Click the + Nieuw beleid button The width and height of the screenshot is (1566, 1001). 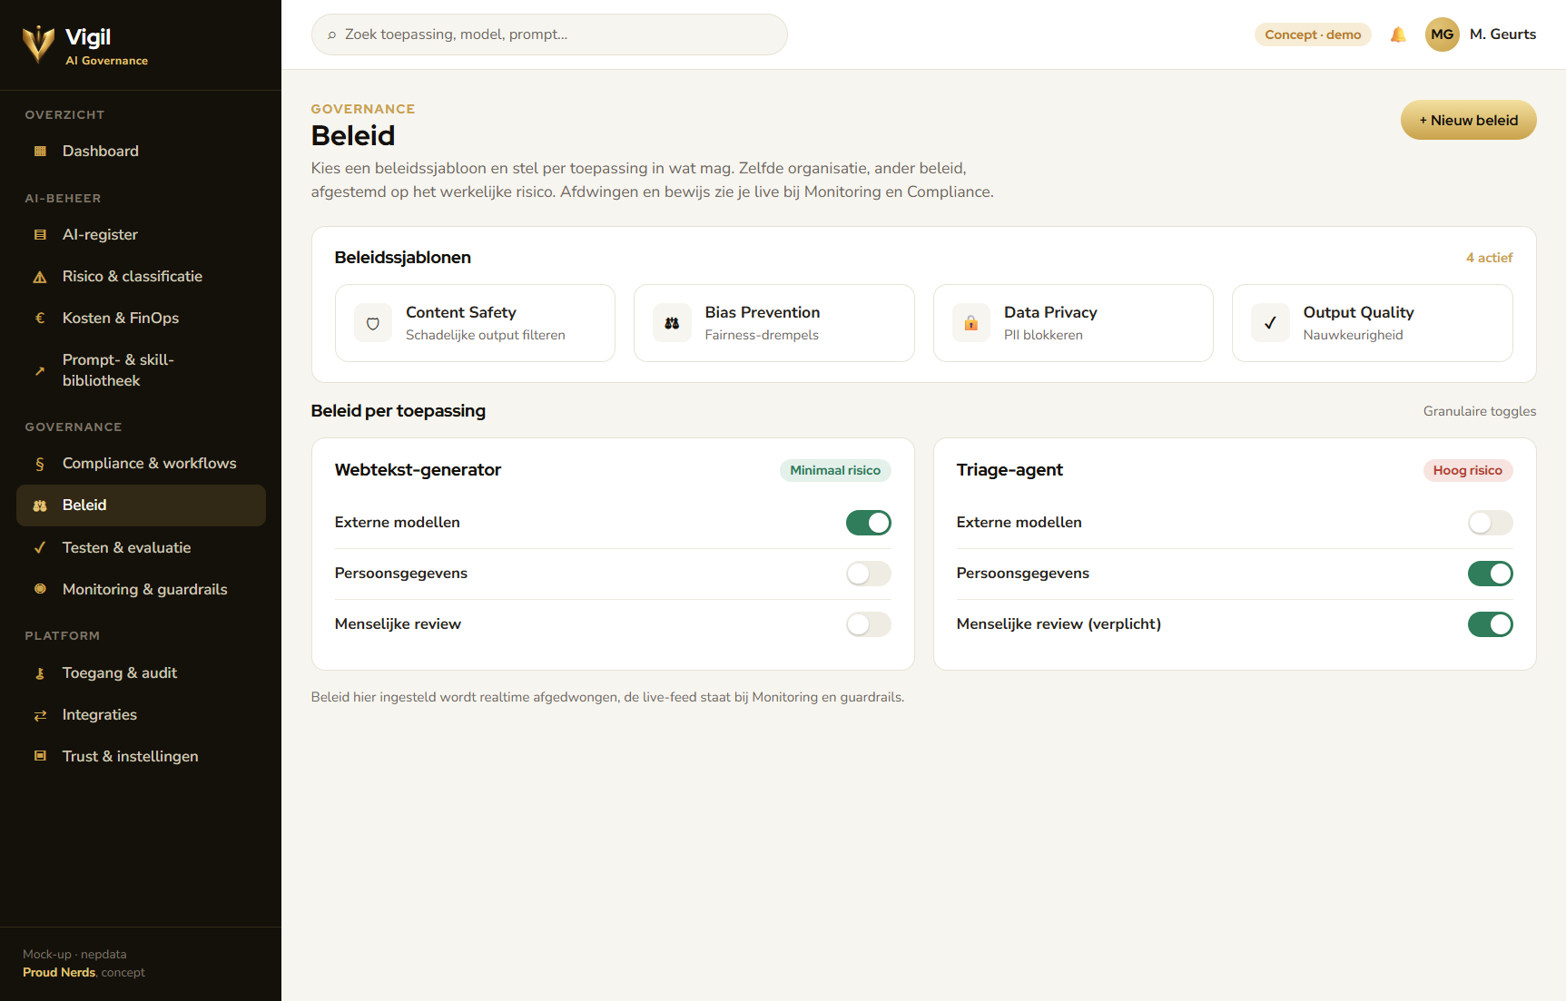click(1468, 120)
